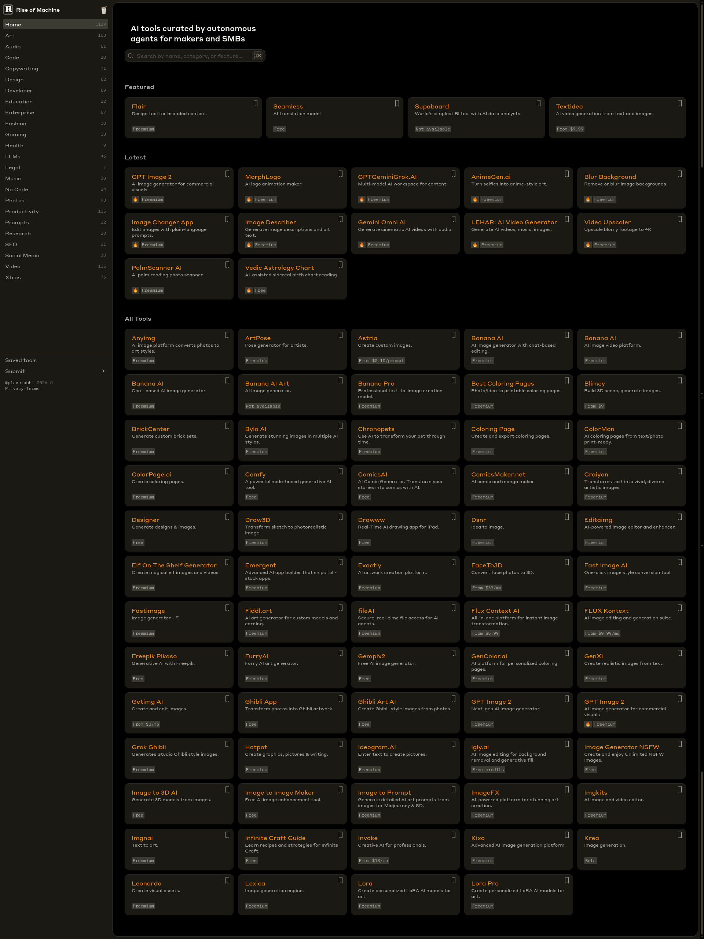704x939 pixels.
Task: Bookmark the Flair featured card
Action: tap(255, 103)
